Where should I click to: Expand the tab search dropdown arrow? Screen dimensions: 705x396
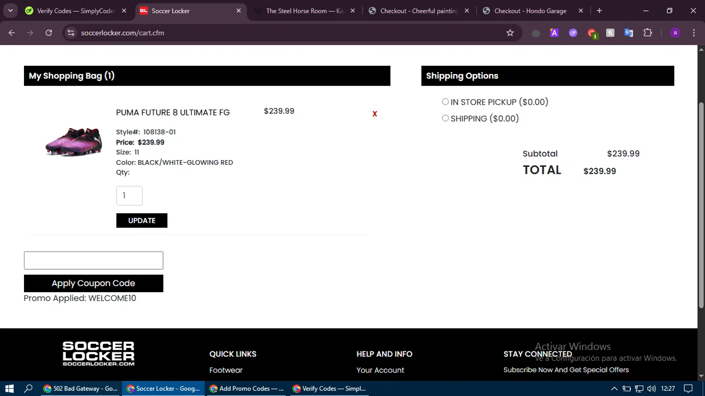(x=10, y=11)
